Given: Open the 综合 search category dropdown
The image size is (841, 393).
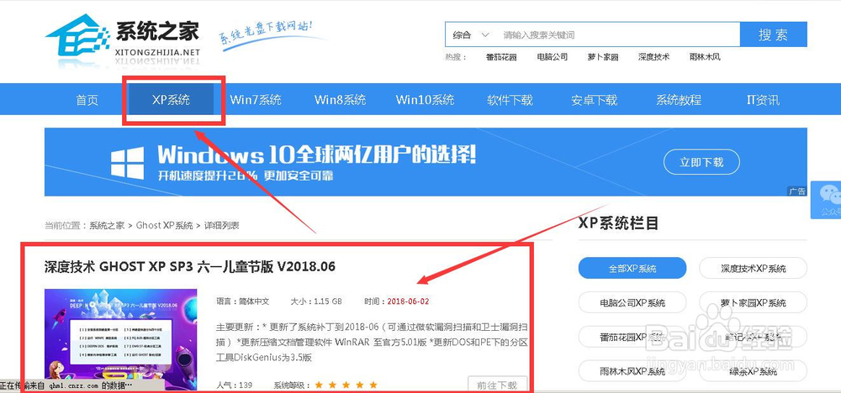Looking at the screenshot, I should [471, 34].
